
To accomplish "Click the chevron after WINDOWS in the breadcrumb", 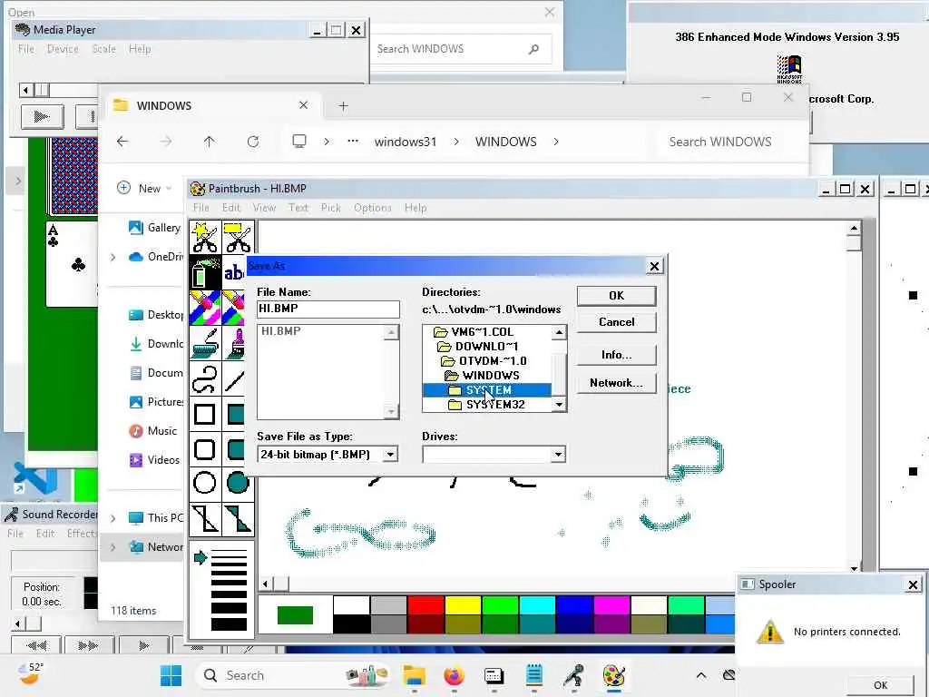I will tap(556, 142).
